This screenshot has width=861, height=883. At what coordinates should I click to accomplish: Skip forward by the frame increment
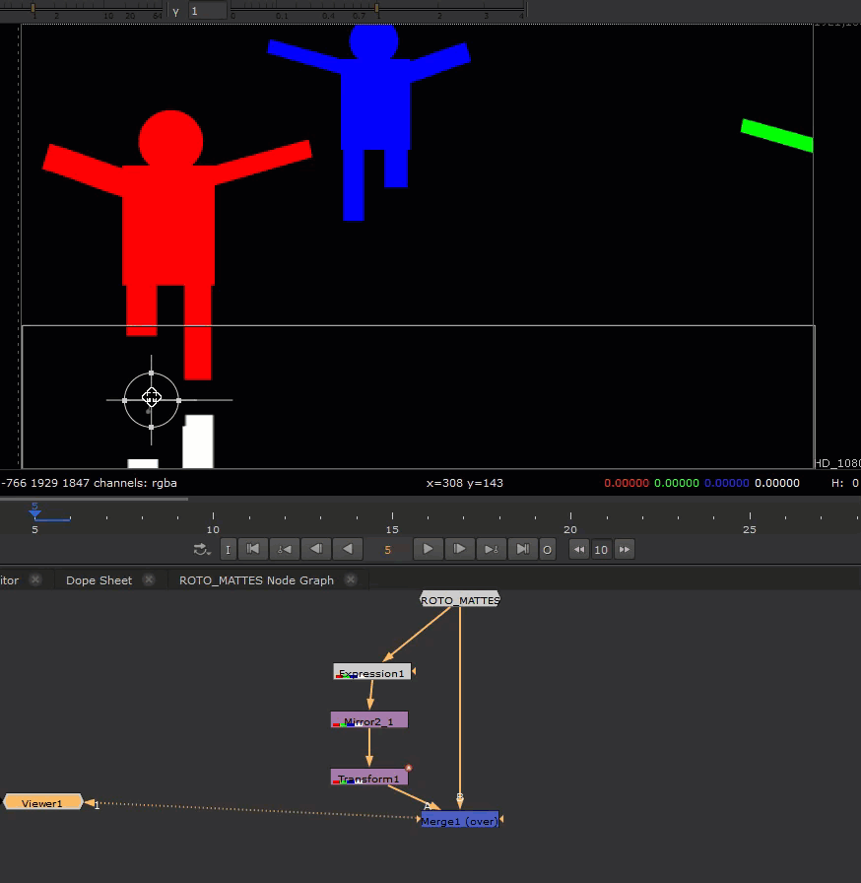[624, 550]
